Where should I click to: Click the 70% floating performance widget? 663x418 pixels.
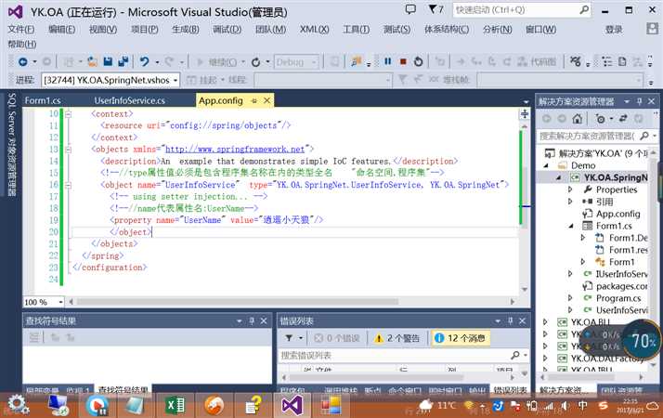click(x=643, y=340)
